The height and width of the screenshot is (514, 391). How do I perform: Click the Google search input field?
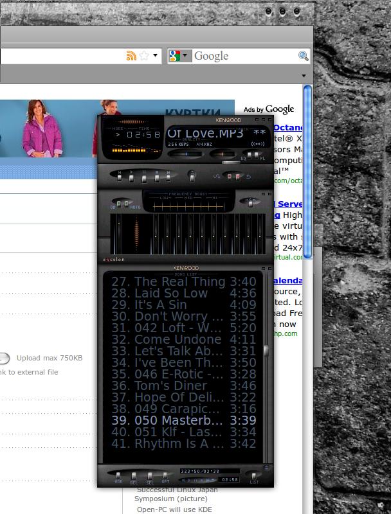pos(246,56)
